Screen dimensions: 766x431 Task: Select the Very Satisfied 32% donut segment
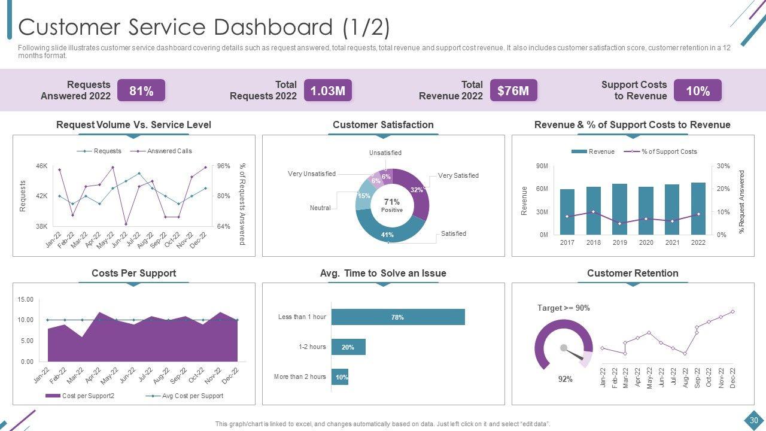418,192
